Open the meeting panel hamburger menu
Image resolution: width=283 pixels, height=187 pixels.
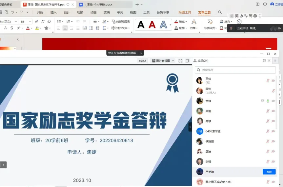pos(275,60)
